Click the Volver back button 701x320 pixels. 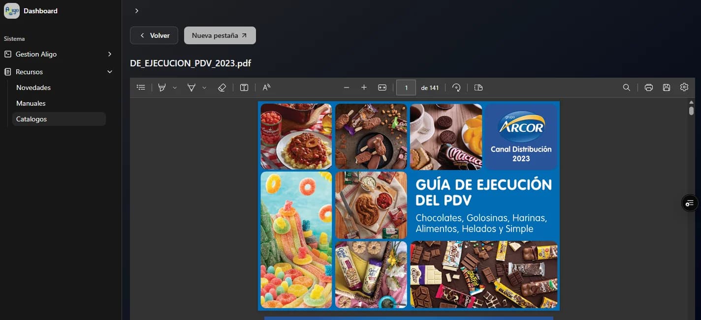click(x=154, y=35)
